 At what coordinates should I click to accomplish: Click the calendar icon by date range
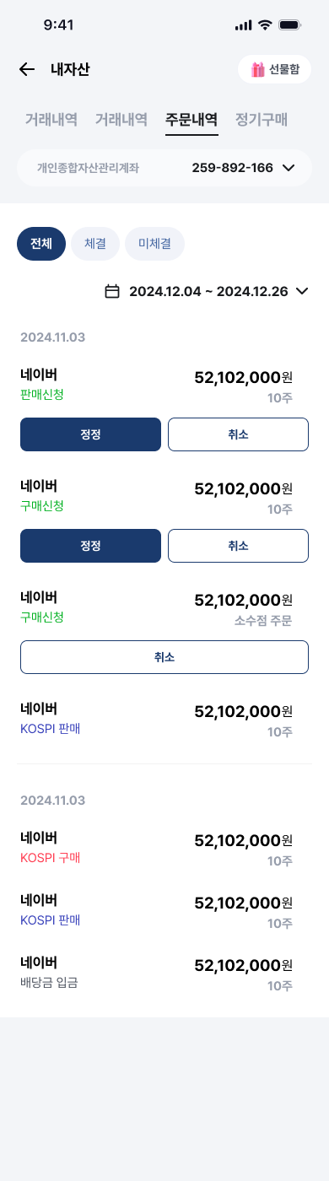point(112,291)
